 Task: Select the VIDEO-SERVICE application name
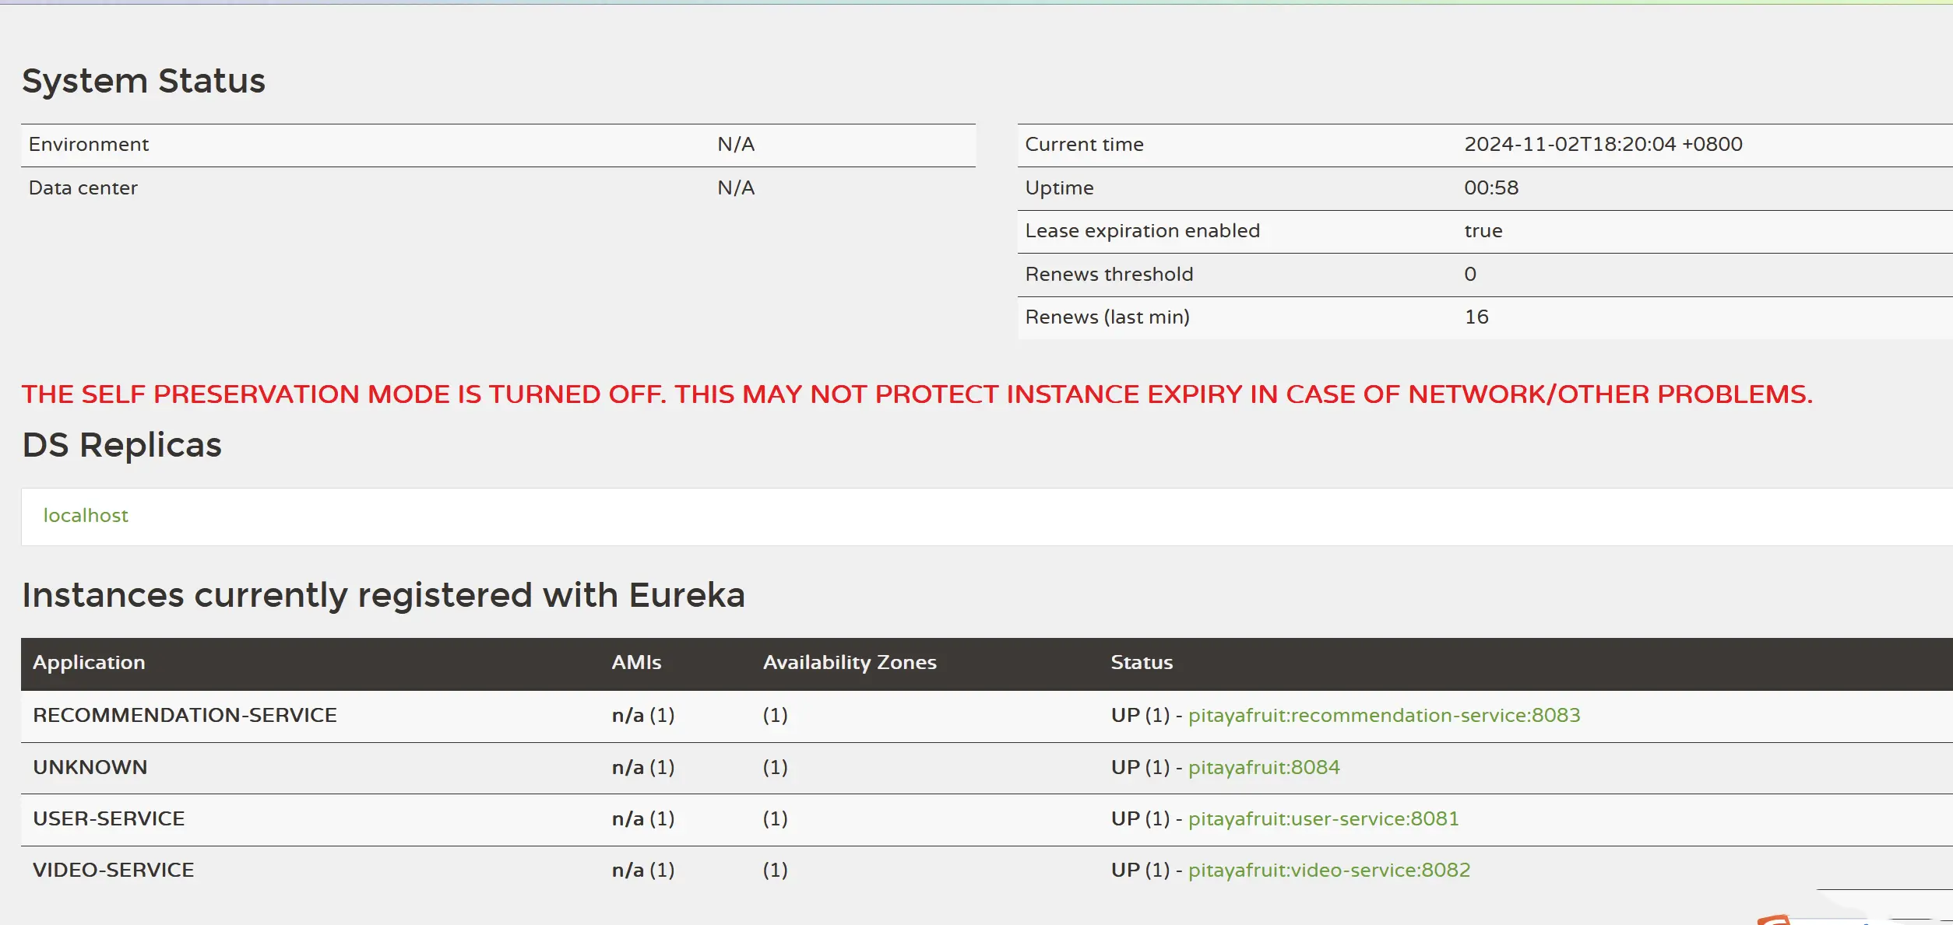pyautogui.click(x=113, y=871)
